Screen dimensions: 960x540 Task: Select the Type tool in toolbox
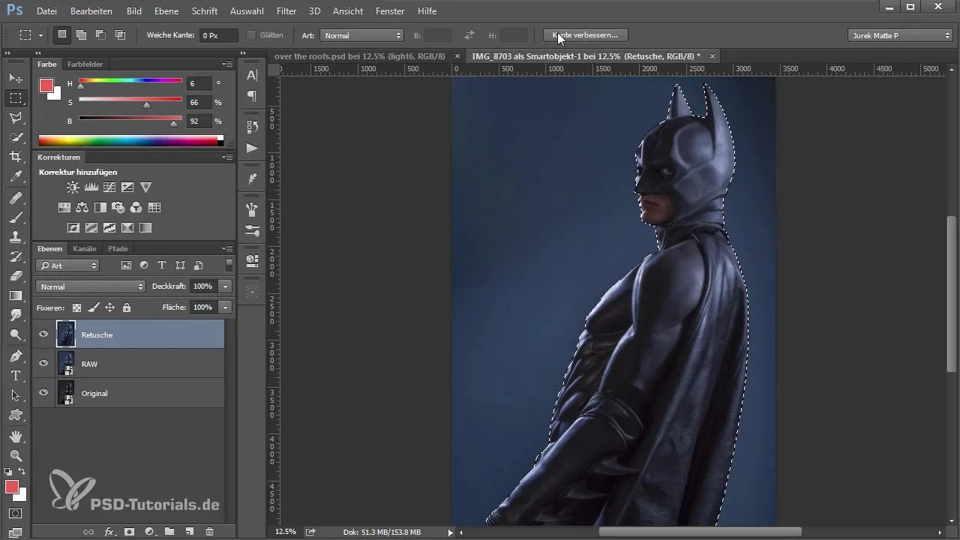coord(16,376)
